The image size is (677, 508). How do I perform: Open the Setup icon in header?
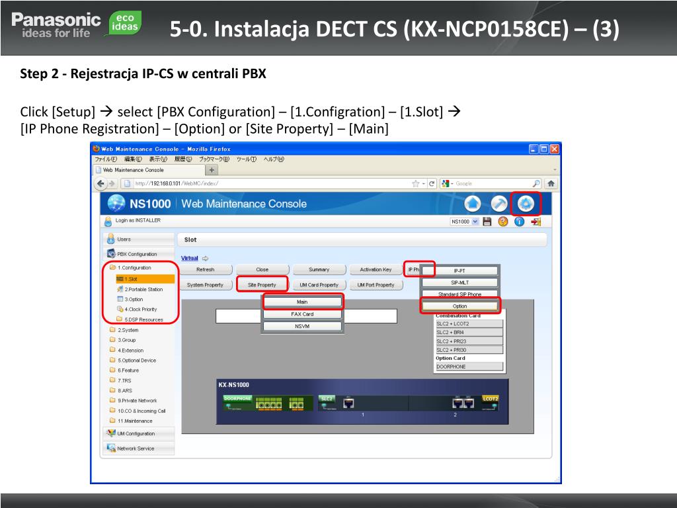tap(526, 204)
